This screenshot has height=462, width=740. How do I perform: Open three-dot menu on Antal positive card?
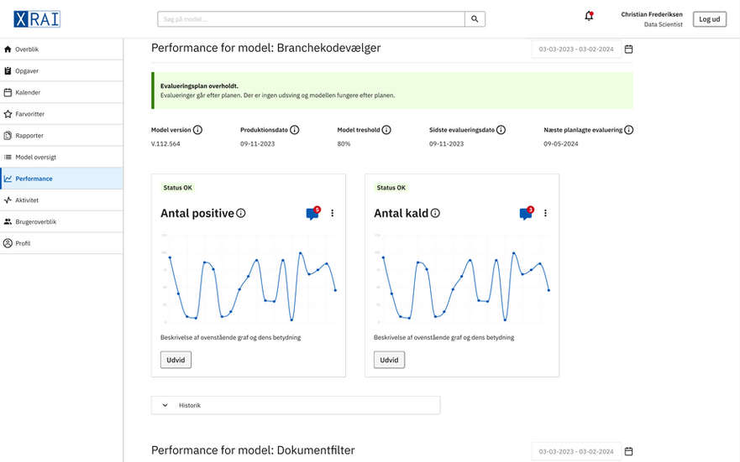click(332, 214)
